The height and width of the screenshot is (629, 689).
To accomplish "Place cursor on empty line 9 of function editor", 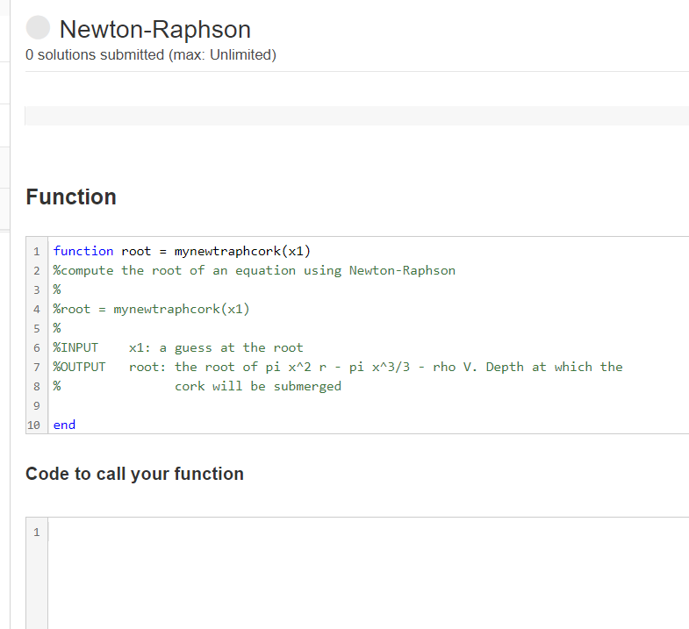I will 369,406.
